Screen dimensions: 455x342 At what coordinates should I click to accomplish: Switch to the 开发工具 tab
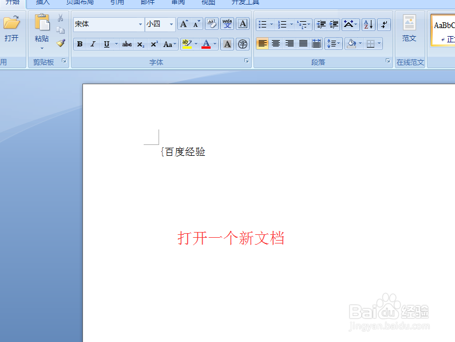[x=245, y=2]
